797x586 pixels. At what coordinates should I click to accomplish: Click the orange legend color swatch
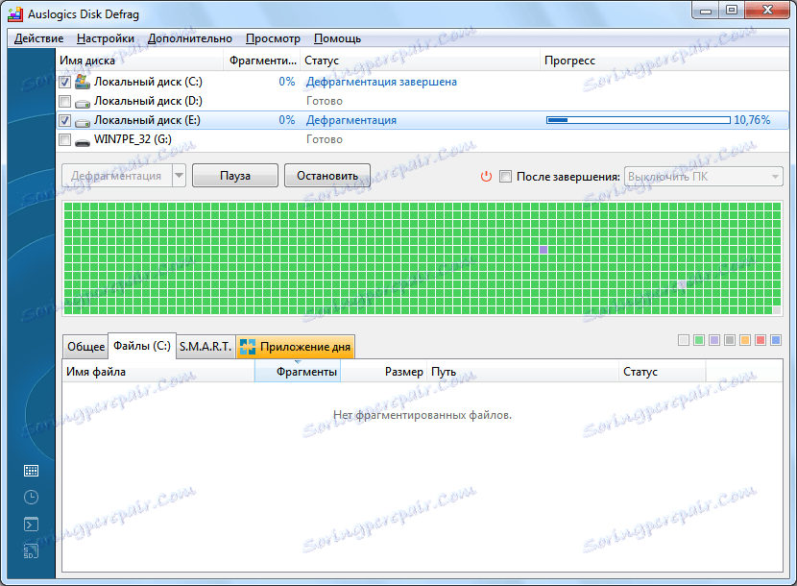point(745,340)
